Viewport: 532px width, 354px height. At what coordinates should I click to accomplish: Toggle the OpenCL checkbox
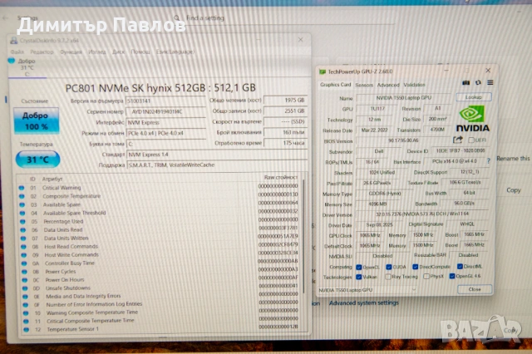pos(358,267)
